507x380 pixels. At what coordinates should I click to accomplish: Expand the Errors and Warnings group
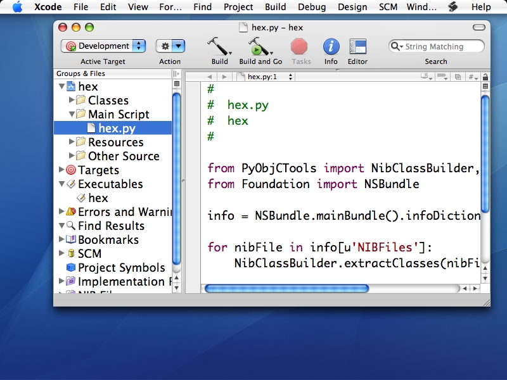(x=61, y=212)
